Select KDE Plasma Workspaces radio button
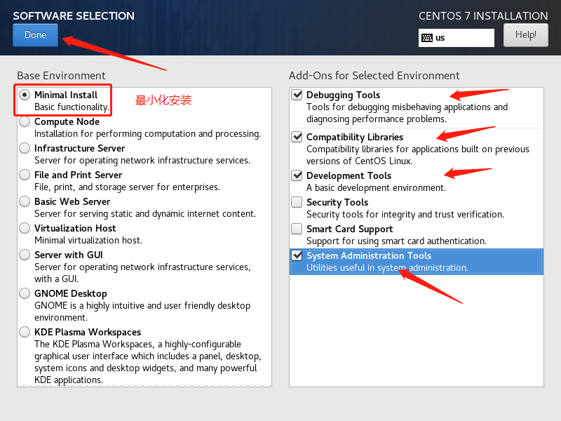This screenshot has width=561, height=421. point(25,332)
